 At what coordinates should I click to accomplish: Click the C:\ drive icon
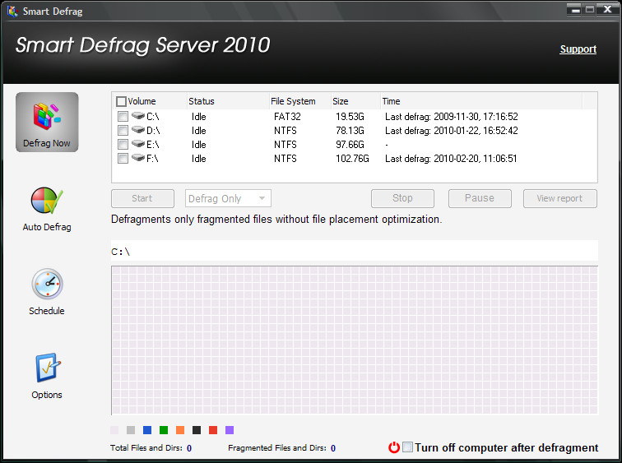coord(138,116)
